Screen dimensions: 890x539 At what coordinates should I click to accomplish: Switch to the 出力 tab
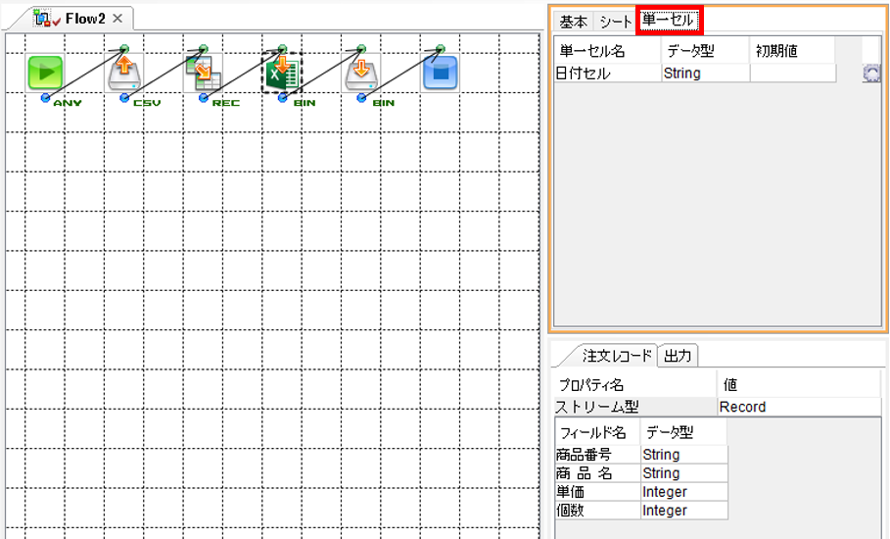(678, 356)
